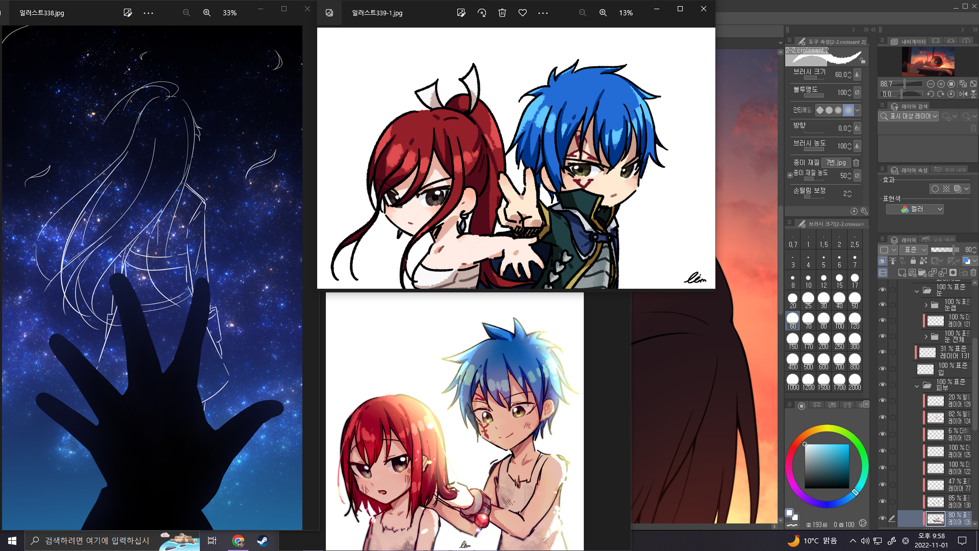The height and width of the screenshot is (551, 979).
Task: Switch to the 작업 내역 tab
Action: 950,170
